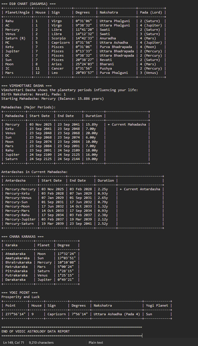Click the Starting Mahadasha balance line
Screen dimensions: 198x346
52,99
